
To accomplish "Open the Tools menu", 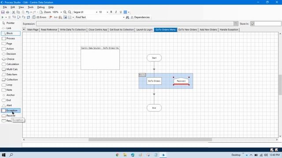I will pyautogui.click(x=30, y=7).
